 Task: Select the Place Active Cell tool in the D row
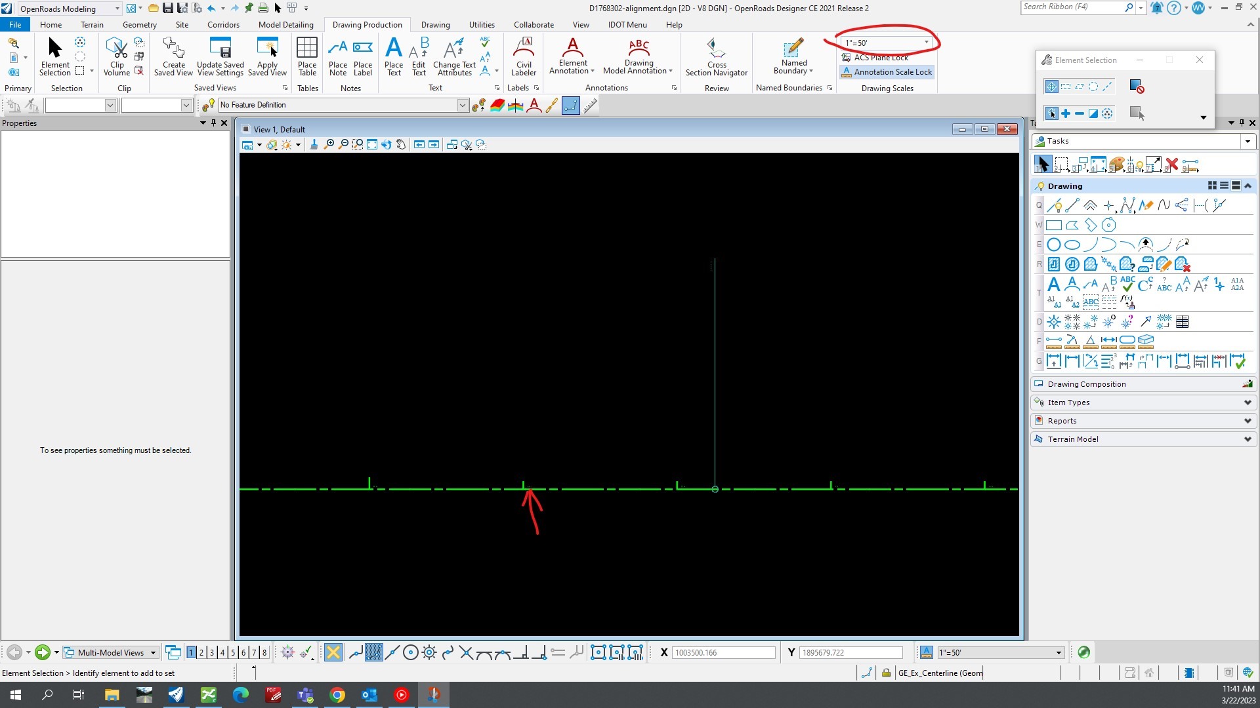[x=1054, y=322]
